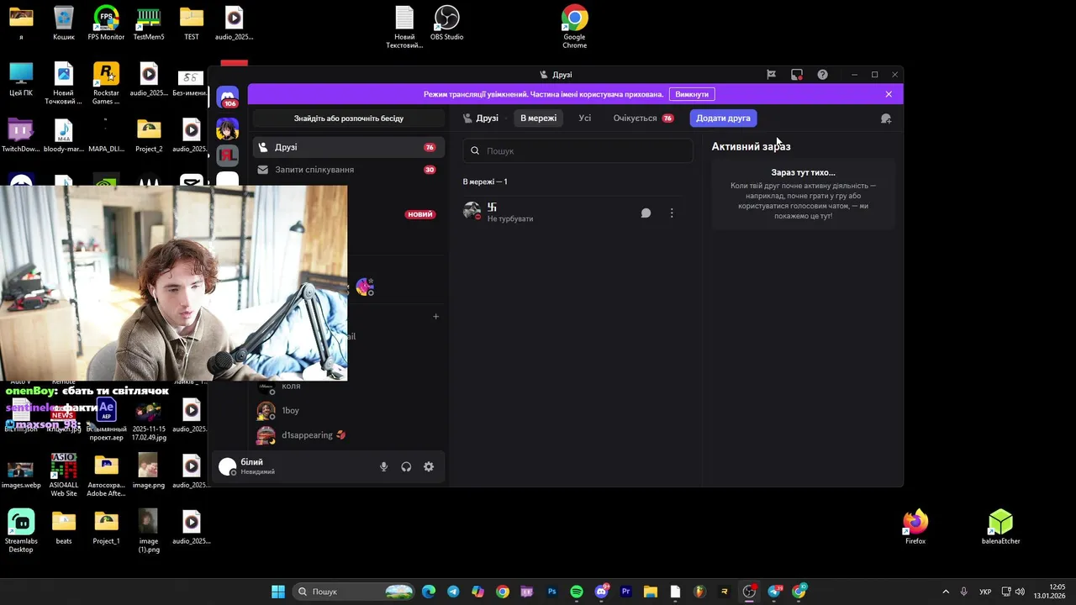Open Photoshop from the taskbar
The height and width of the screenshot is (605, 1076).
tap(551, 592)
